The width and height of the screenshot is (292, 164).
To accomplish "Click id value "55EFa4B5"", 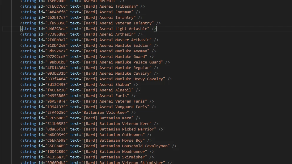I will pyautogui.click(x=57, y=146).
